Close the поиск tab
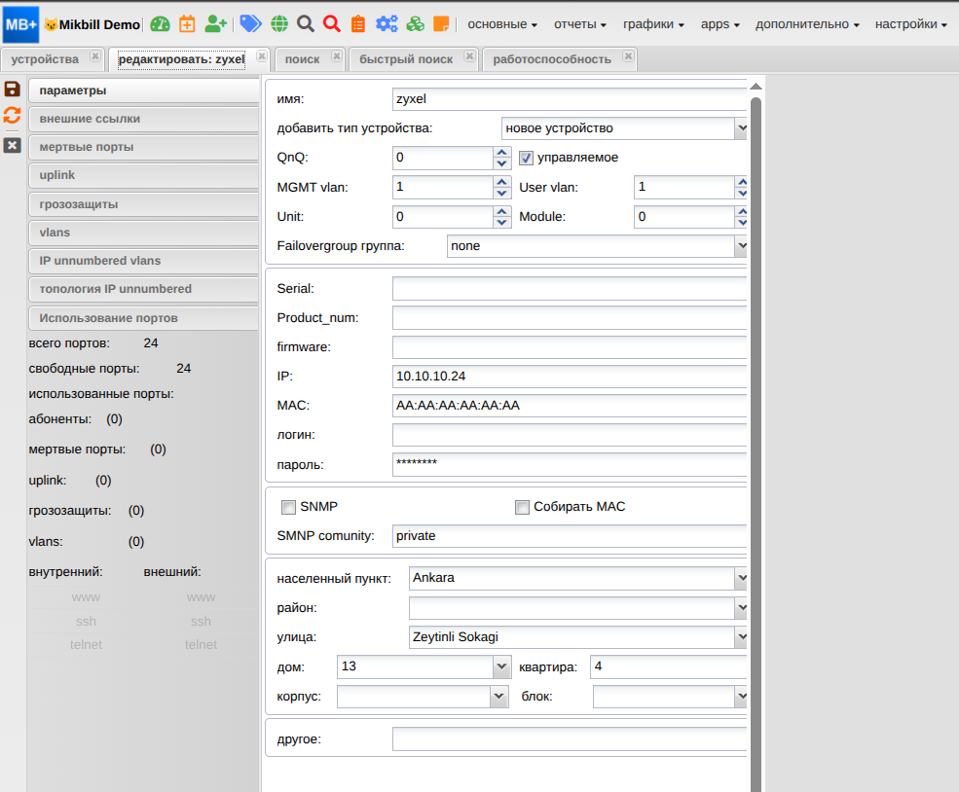 coord(337,56)
